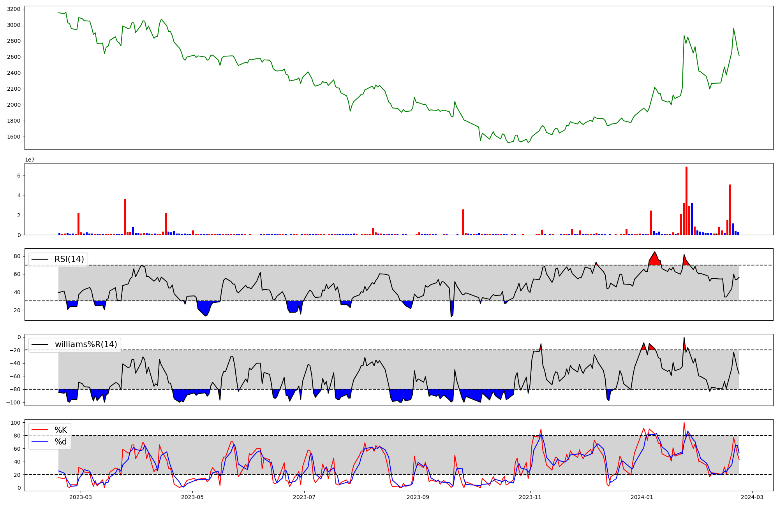
Task: Click the RSI(14) legend label
Action: (x=69, y=259)
